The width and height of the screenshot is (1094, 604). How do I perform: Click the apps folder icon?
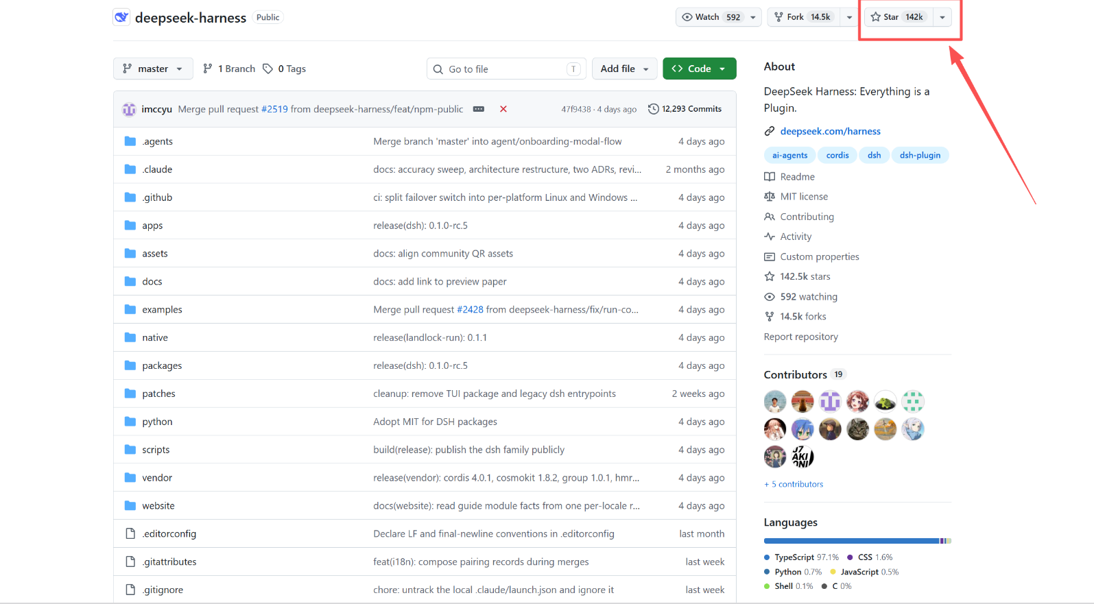tap(130, 226)
